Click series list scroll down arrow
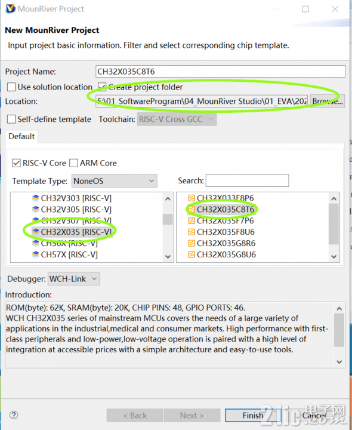The image size is (352, 430). point(168,257)
